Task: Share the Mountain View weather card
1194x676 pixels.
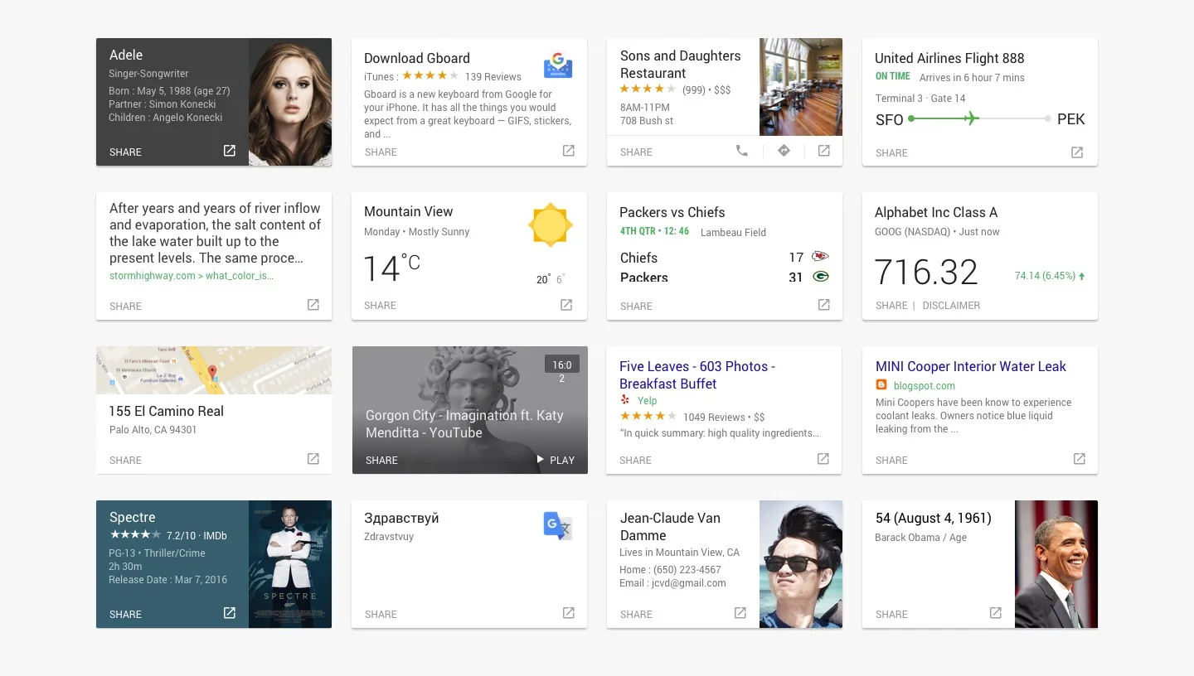Action: tap(380, 306)
